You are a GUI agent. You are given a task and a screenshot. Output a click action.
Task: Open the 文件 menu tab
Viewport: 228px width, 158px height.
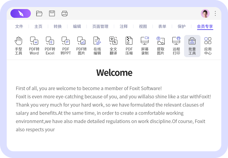pyautogui.click(x=19, y=26)
